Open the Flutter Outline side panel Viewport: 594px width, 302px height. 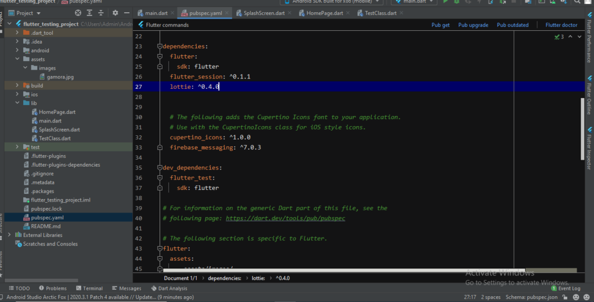[x=589, y=95]
